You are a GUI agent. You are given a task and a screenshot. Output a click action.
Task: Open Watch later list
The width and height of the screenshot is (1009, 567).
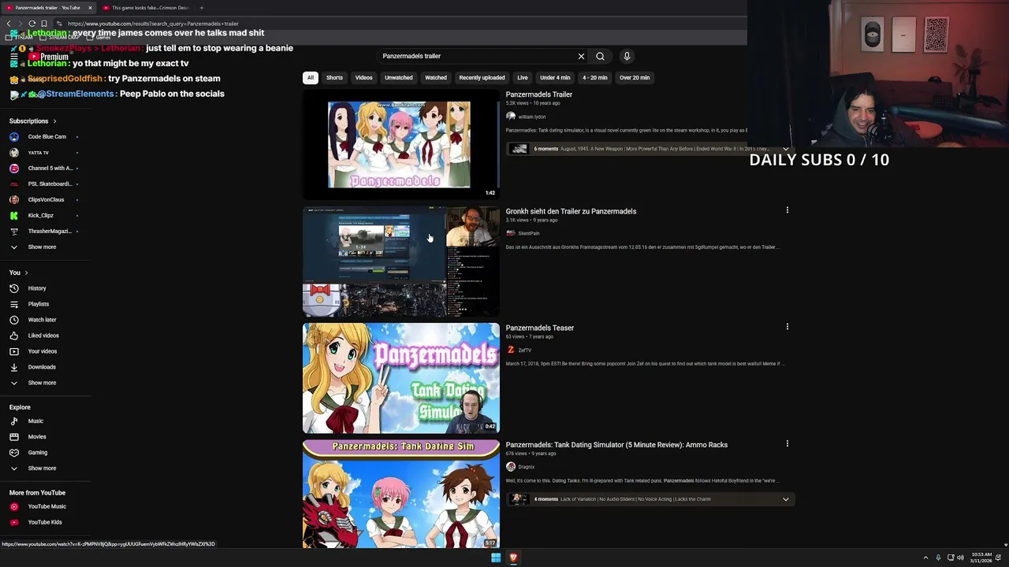tap(42, 320)
